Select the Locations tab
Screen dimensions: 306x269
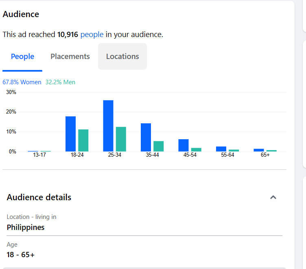pos(122,57)
